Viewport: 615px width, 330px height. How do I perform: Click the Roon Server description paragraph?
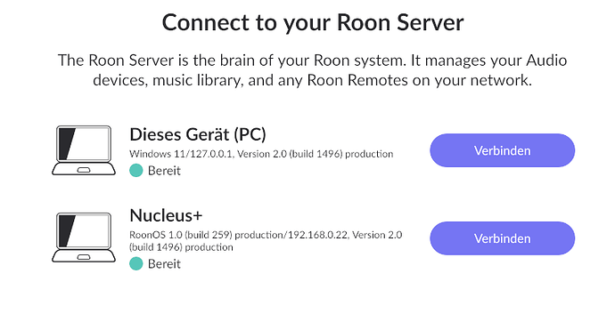tap(312, 70)
